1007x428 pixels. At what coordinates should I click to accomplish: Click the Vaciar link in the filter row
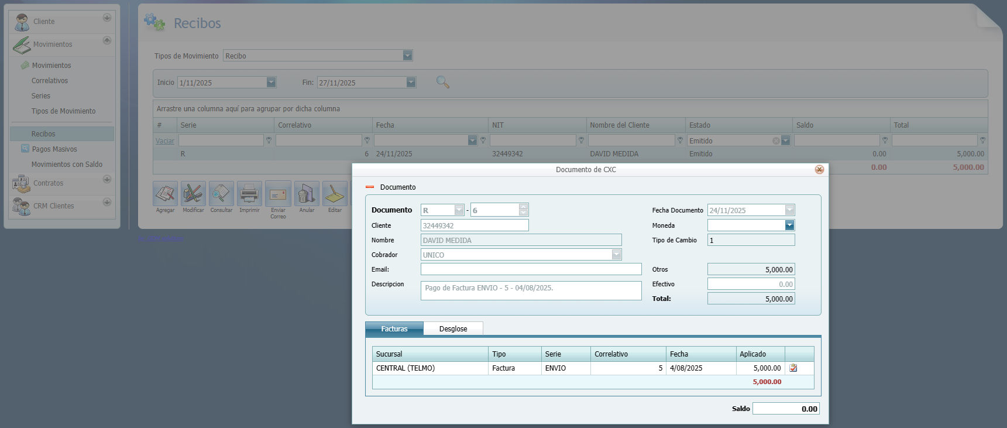click(x=165, y=141)
